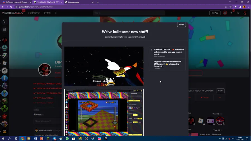Open the lightning bolt Game Jolt community
The height and width of the screenshot is (141, 251).
pyautogui.click(x=4, y=55)
